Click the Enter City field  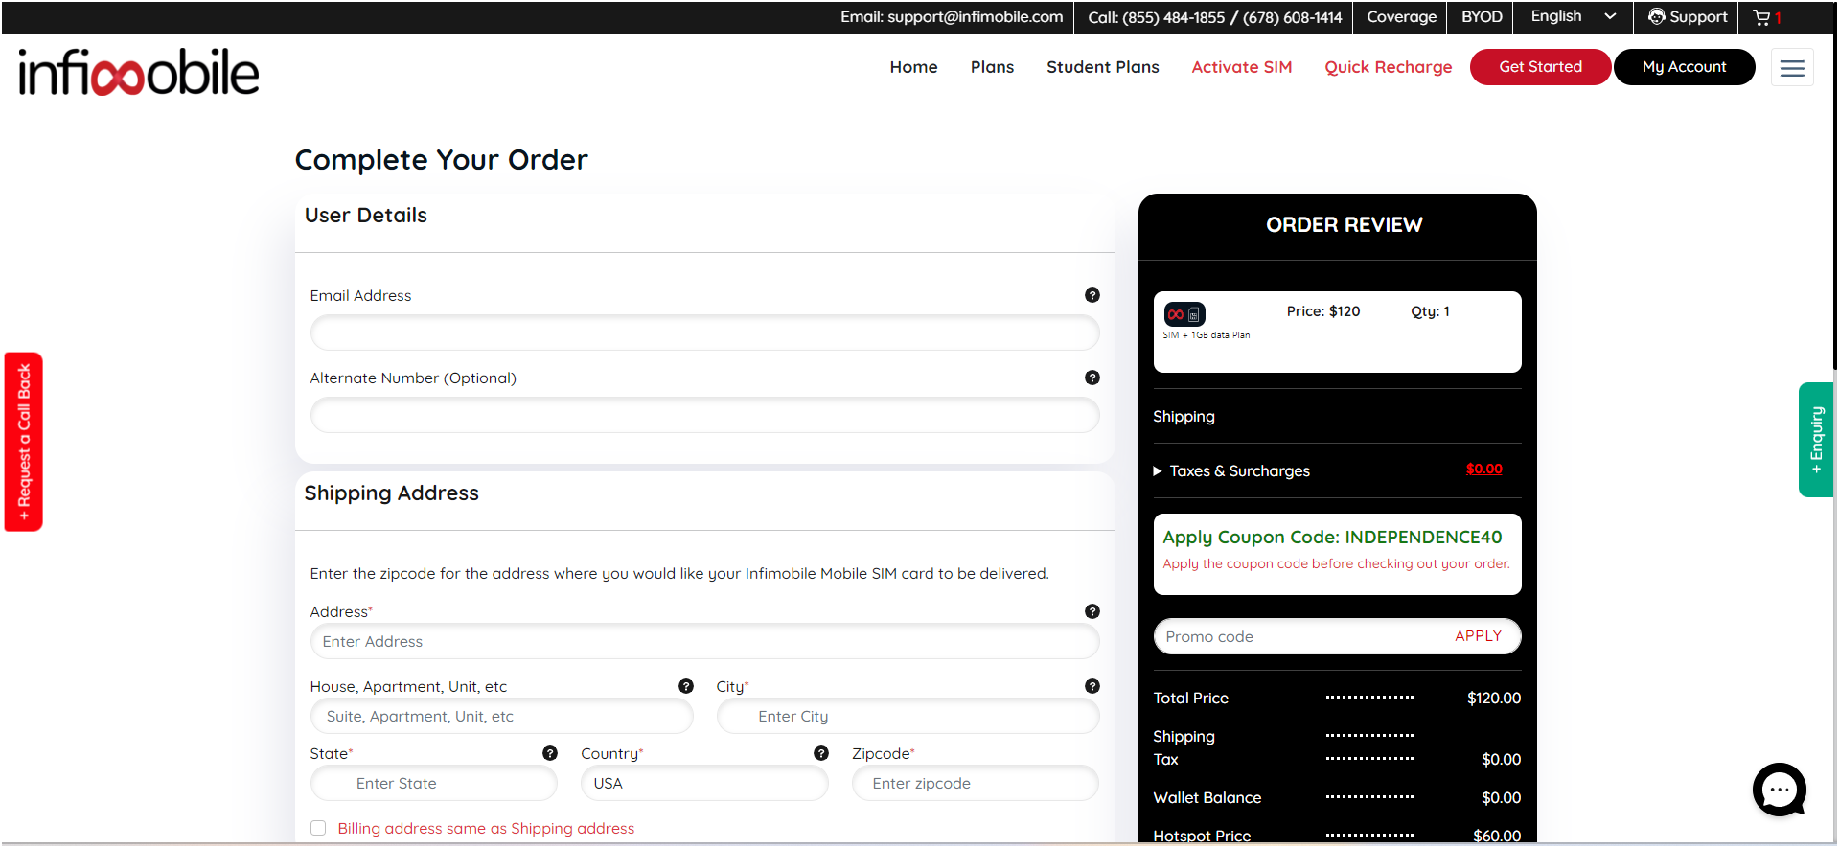tap(908, 716)
